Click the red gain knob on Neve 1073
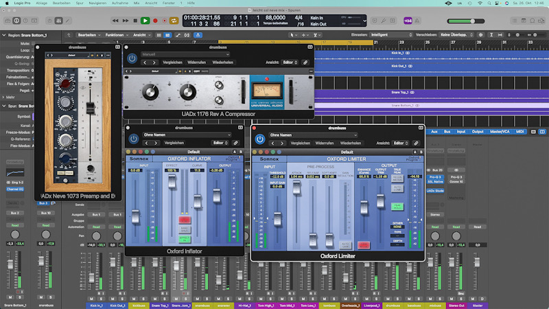The width and height of the screenshot is (549, 309). pos(65,83)
